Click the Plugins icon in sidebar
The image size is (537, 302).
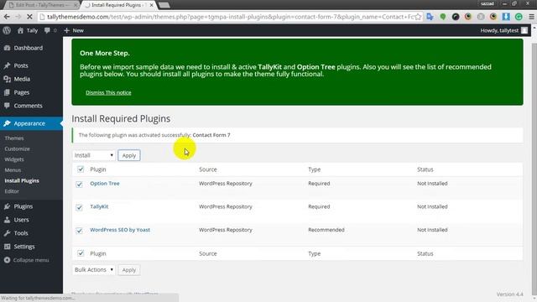[7, 206]
